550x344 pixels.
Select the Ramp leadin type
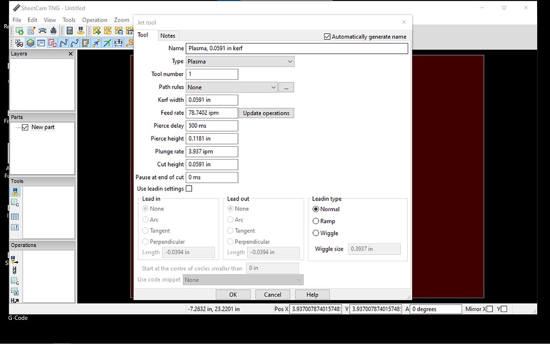click(x=316, y=221)
